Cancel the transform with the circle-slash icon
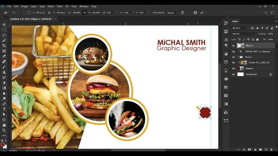Image resolution: width=278 pixels, height=156 pixels. pyautogui.click(x=195, y=13)
